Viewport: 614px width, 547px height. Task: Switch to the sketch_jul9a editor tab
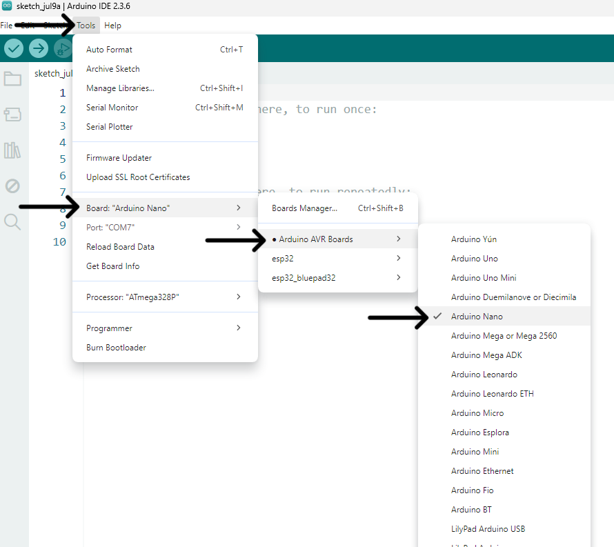coord(53,73)
